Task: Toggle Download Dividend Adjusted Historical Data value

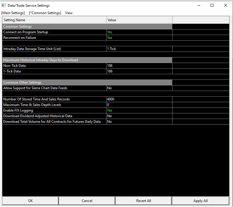Action: point(139,116)
